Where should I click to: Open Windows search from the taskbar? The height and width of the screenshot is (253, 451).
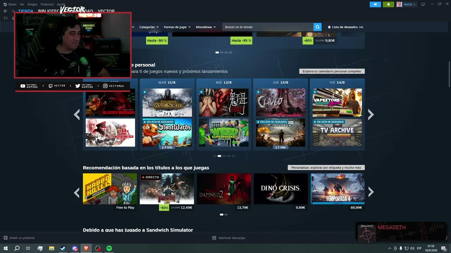[x=17, y=248]
